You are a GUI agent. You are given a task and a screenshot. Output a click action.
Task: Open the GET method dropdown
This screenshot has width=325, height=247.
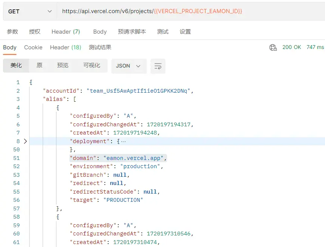coord(30,12)
